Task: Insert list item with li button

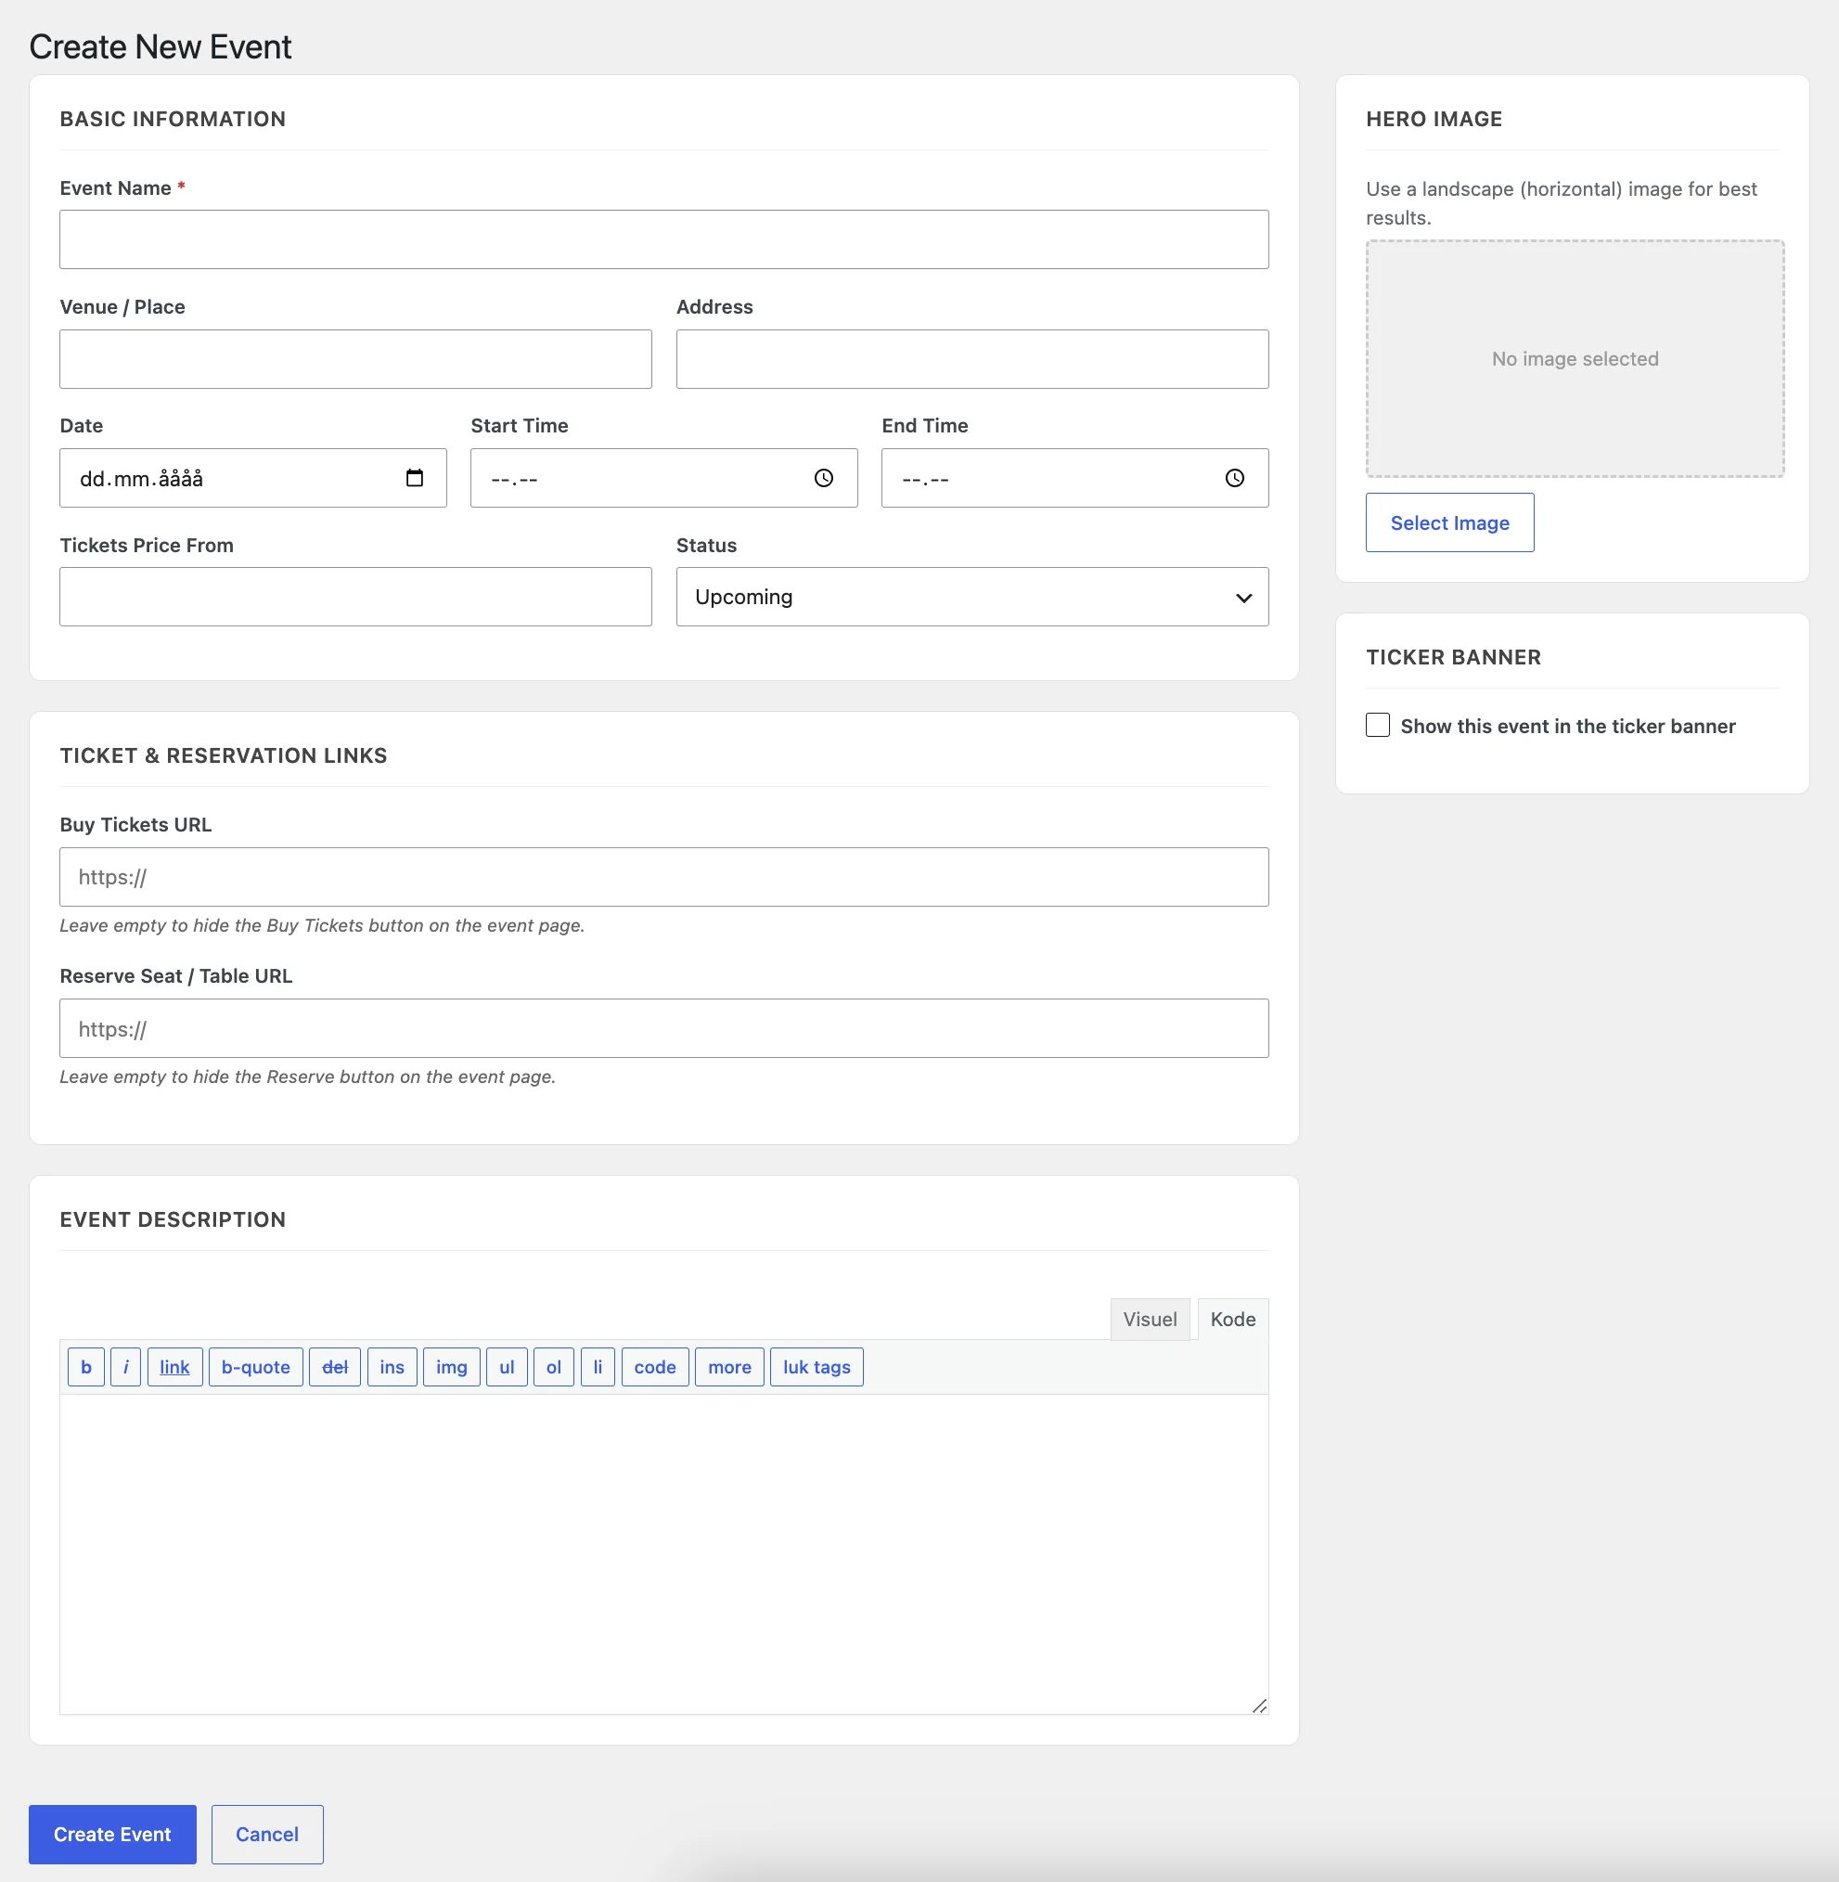Action: pos(598,1367)
